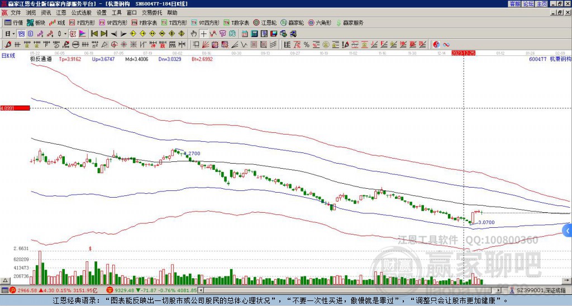Click the small up-triangle below volume panel

[5, 280]
